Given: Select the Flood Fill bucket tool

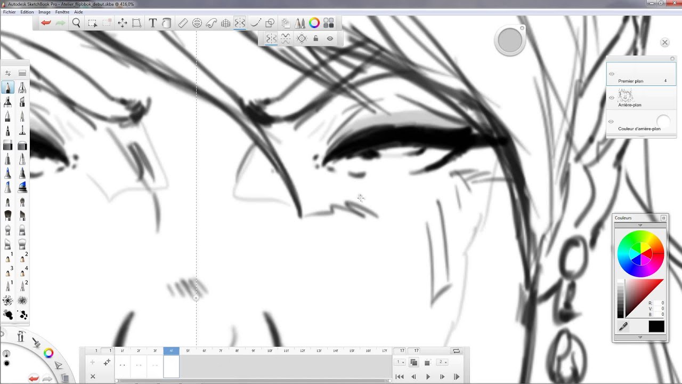Looking at the screenshot, I should click(166, 23).
